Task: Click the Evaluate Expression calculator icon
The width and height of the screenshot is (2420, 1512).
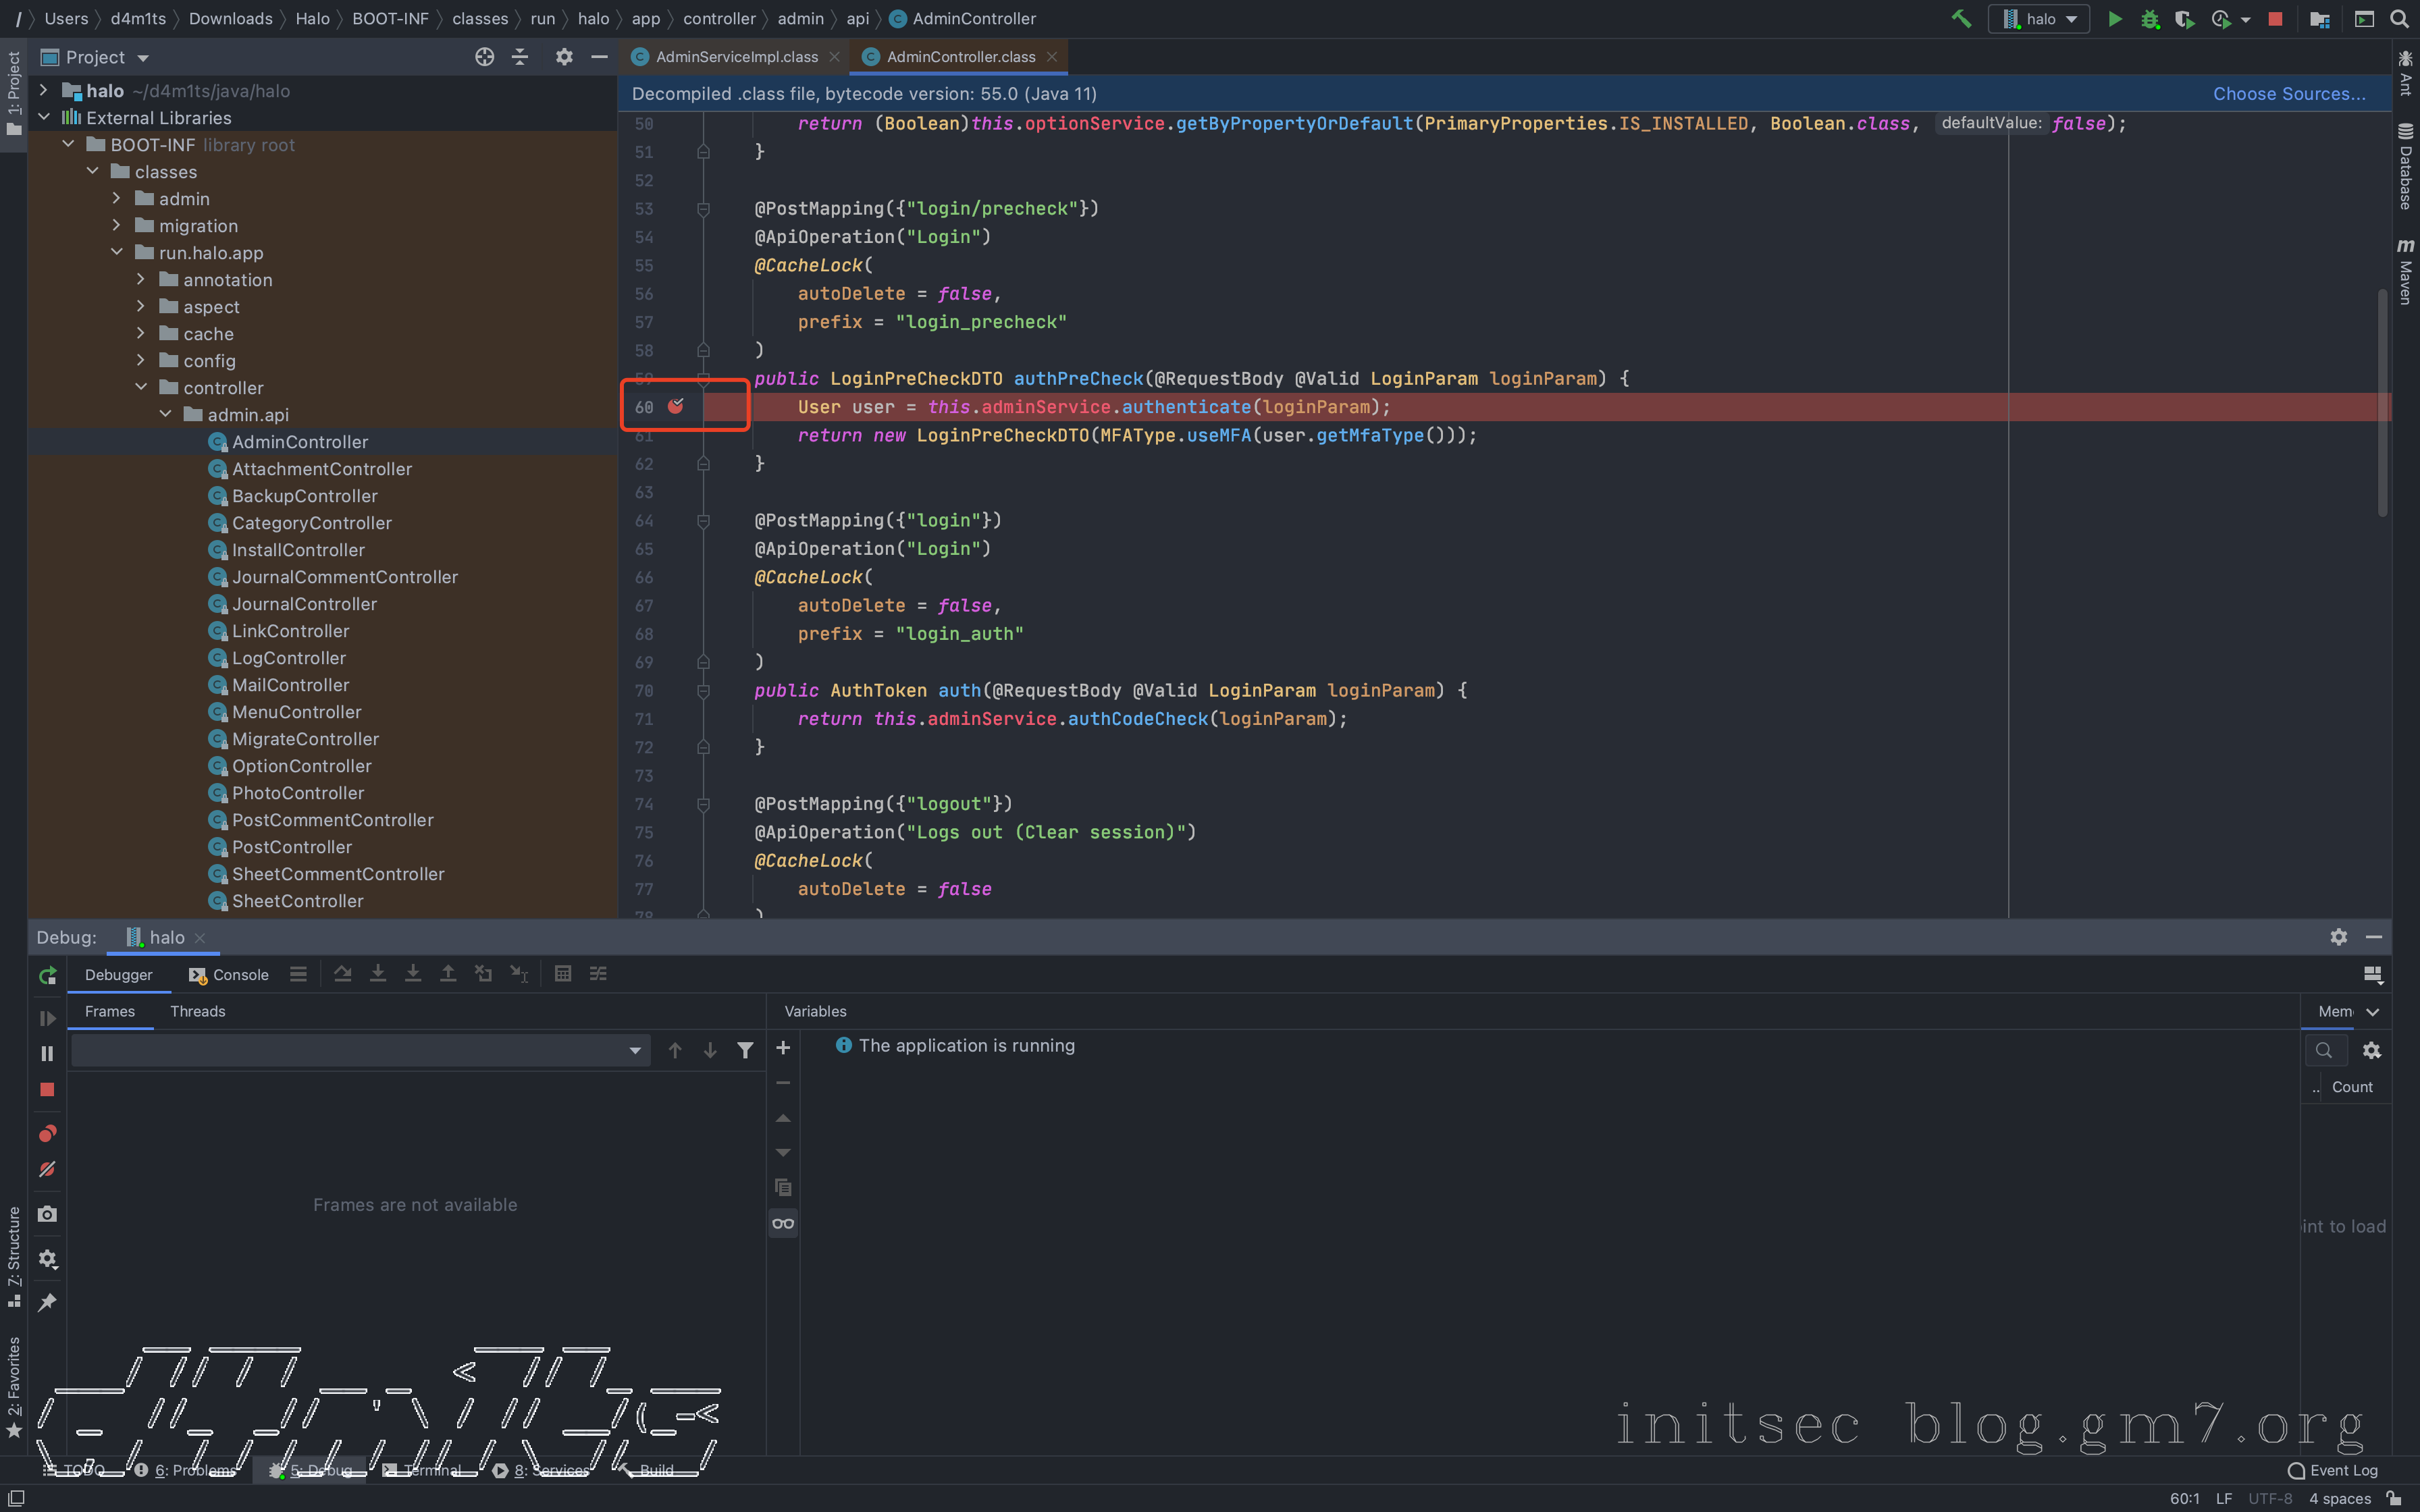Action: pos(563,974)
